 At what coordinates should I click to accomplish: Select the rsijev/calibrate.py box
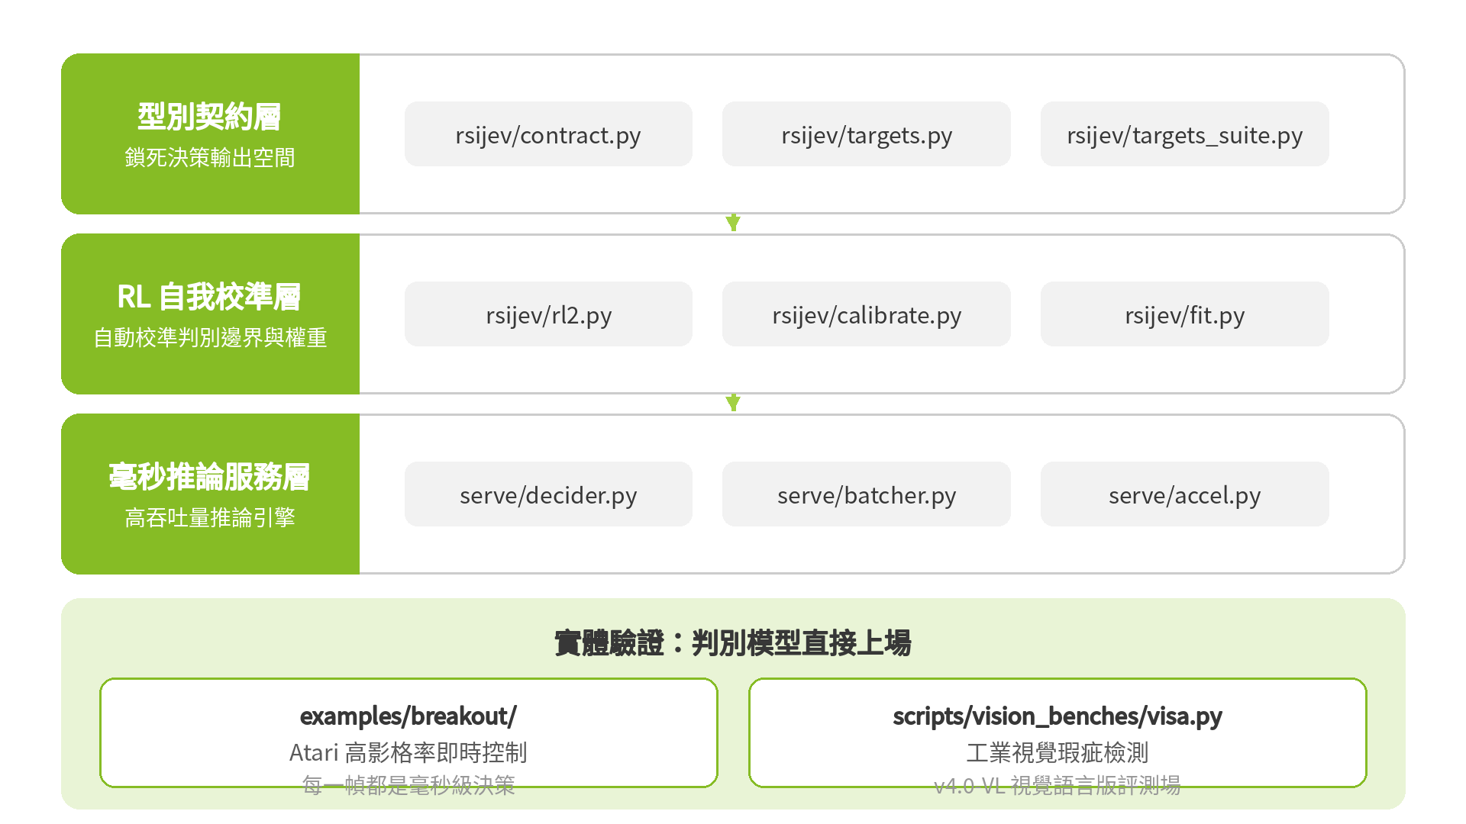click(x=867, y=314)
